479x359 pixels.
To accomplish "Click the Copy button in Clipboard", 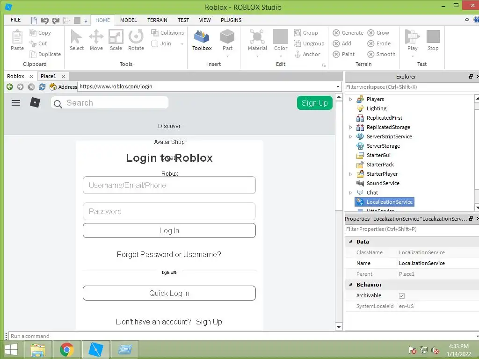I will click(x=40, y=33).
